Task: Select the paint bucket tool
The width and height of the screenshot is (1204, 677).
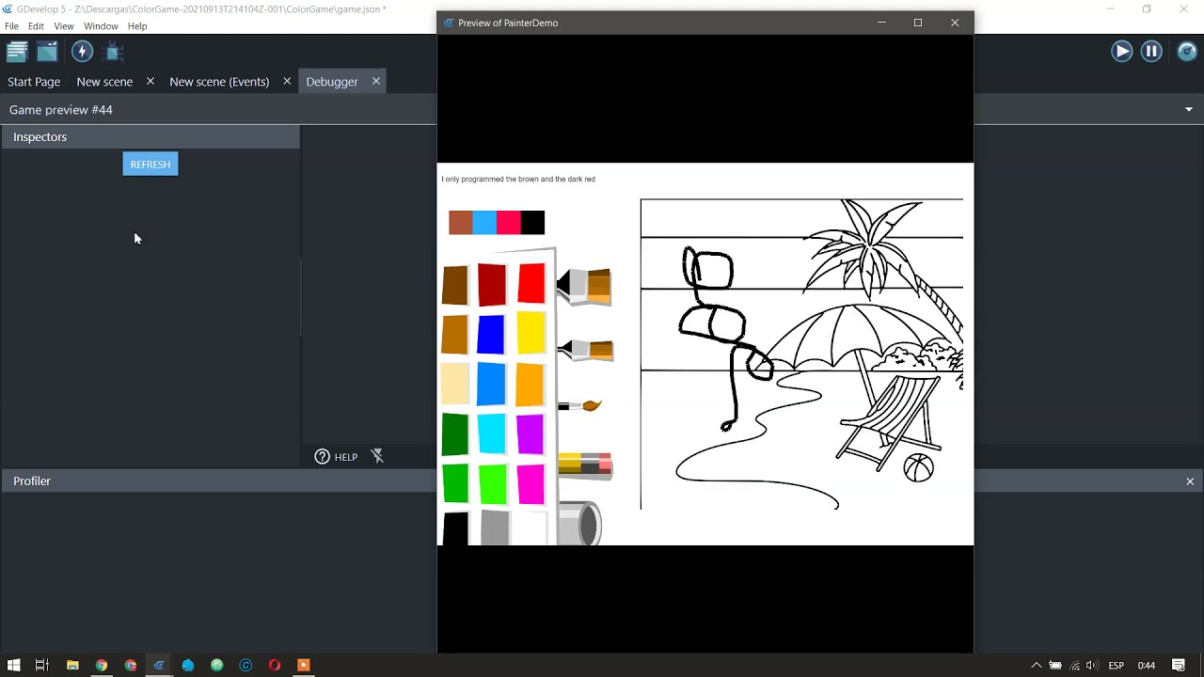Action: coord(579,523)
